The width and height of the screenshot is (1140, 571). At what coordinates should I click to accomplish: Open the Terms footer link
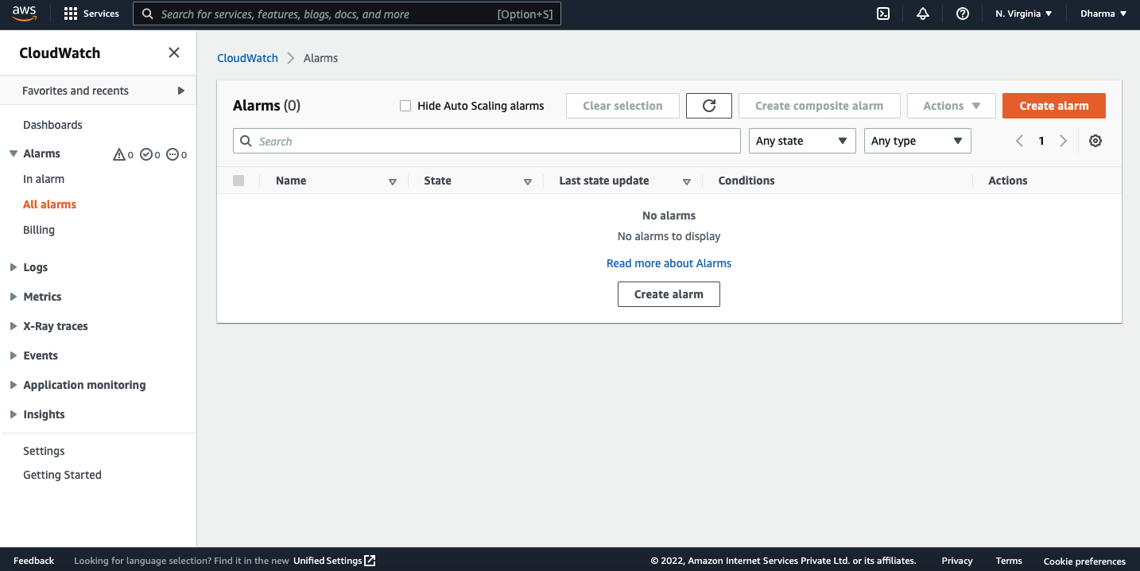[1009, 561]
